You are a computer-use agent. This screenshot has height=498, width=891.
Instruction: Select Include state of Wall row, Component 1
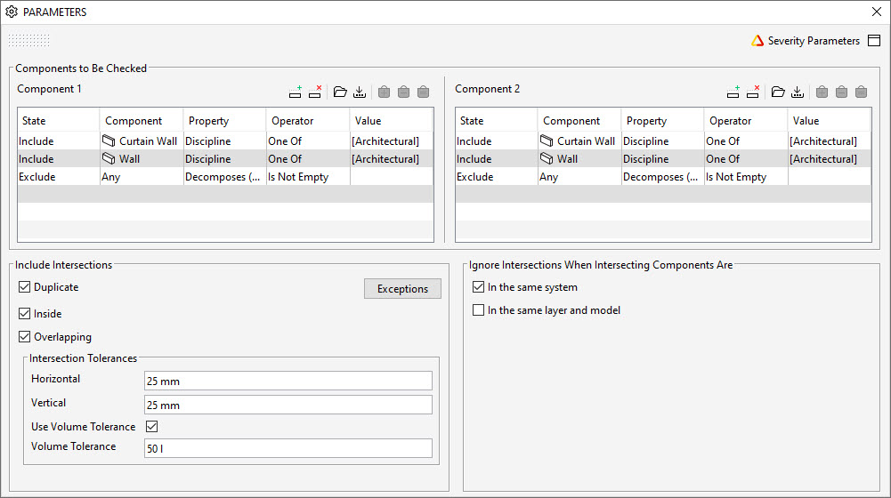pyautogui.click(x=59, y=159)
